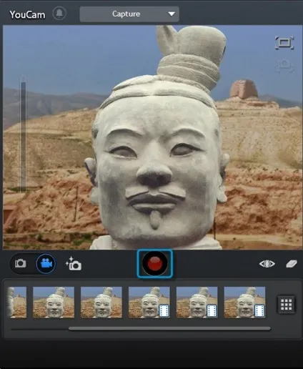Click the YouCam logo text

tap(27, 14)
